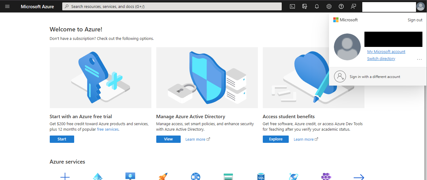427x180 pixels.
Task: Select the Azure Active Directory service icon
Action: click(98, 176)
